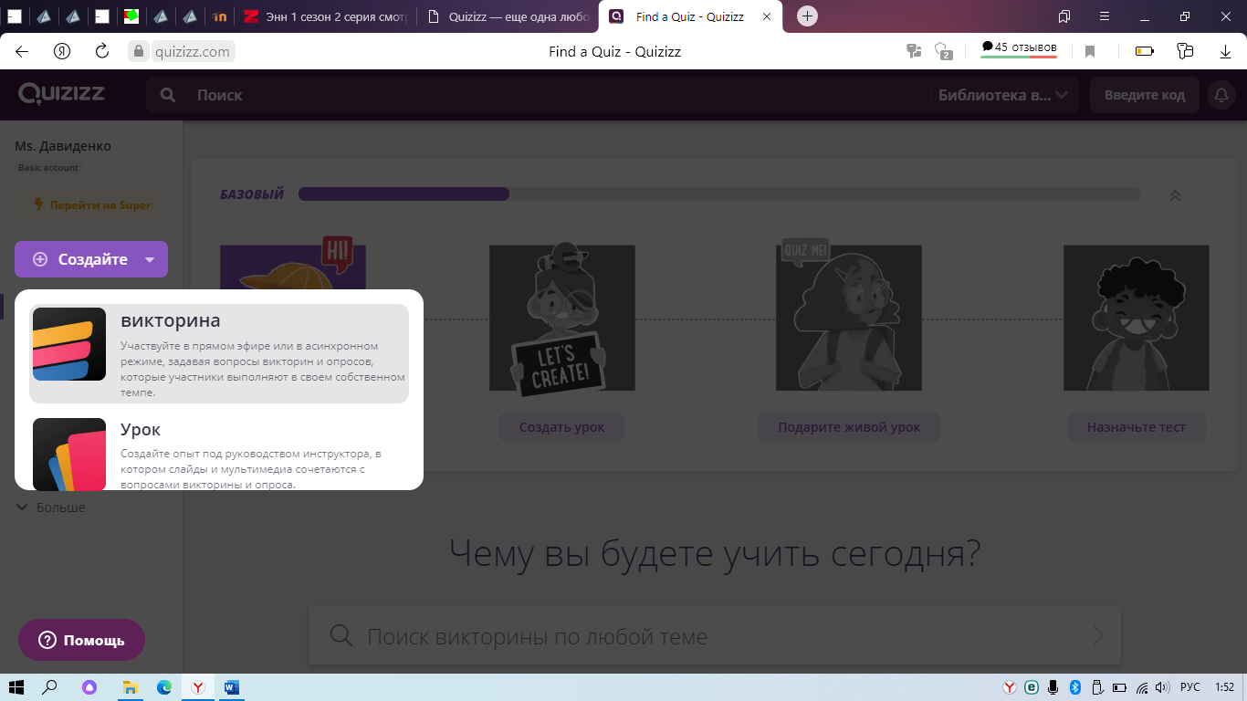1247x701 pixels.
Task: Launch Microsoft Edge from the taskbar
Action: point(164,687)
